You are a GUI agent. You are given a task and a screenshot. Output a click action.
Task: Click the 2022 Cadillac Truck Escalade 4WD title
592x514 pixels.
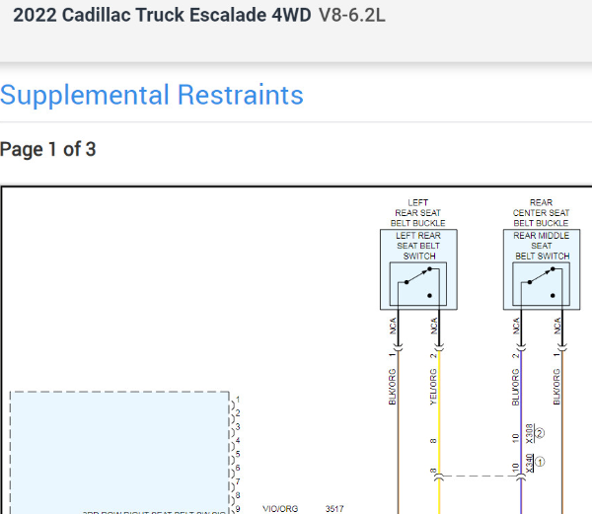(163, 16)
